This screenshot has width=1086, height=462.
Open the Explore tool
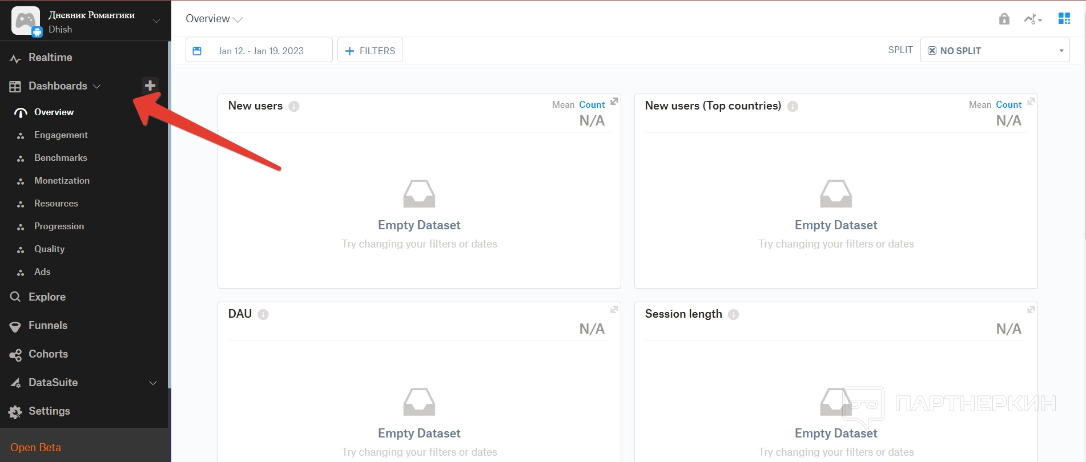pos(47,297)
